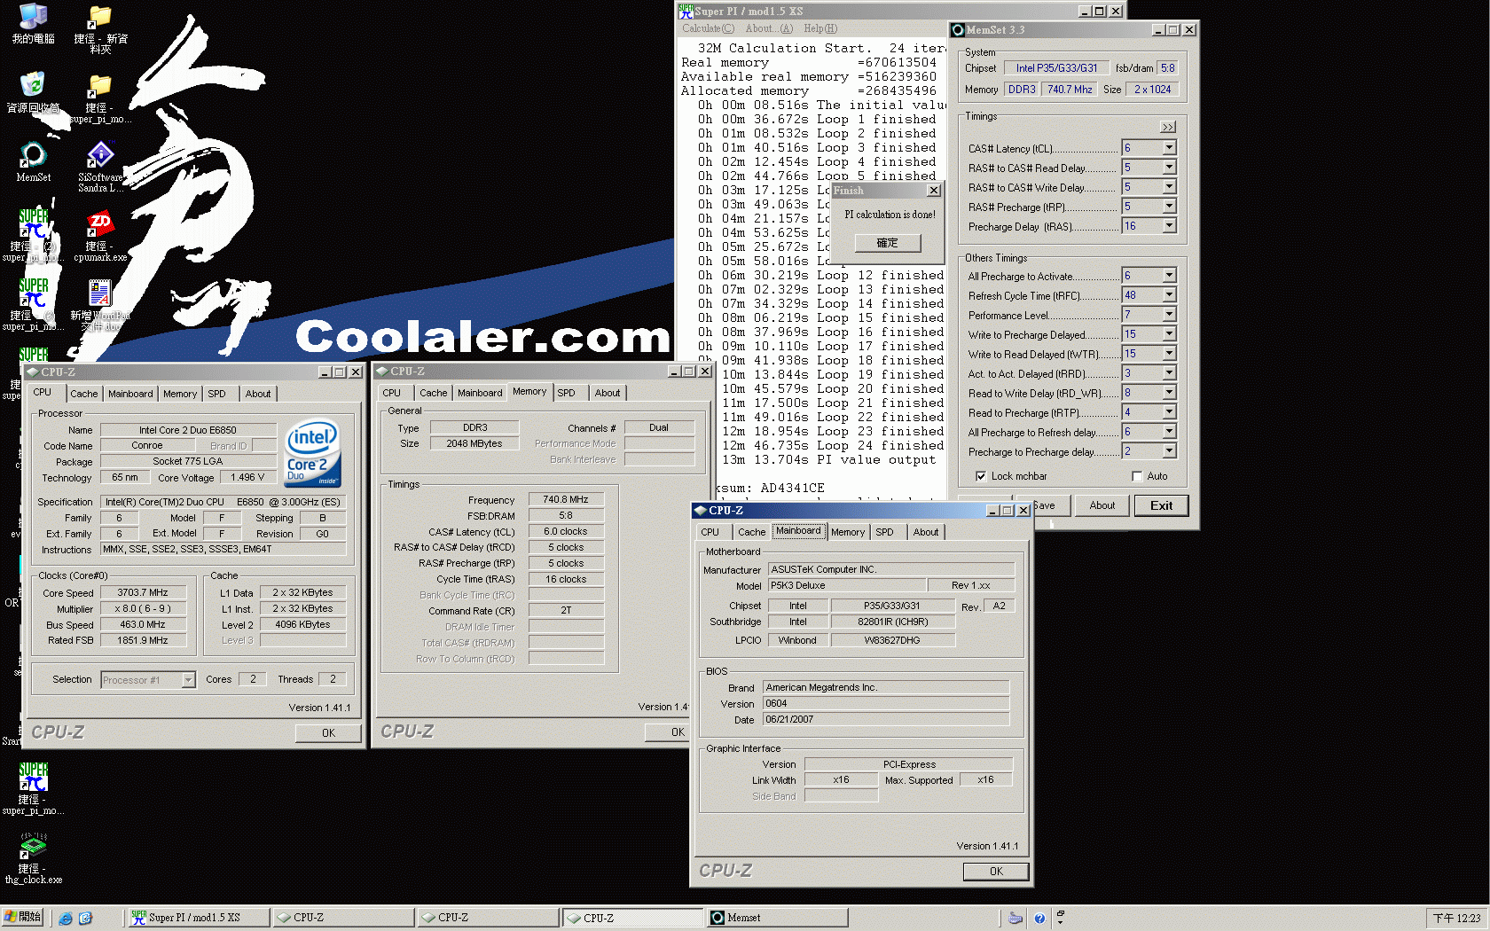This screenshot has height=931, width=1490.
Task: Open the super_pi_mo shortcut above the Start button
Action: click(x=33, y=789)
